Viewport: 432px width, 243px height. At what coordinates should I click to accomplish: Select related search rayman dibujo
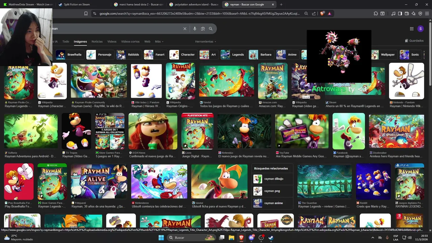point(272,179)
